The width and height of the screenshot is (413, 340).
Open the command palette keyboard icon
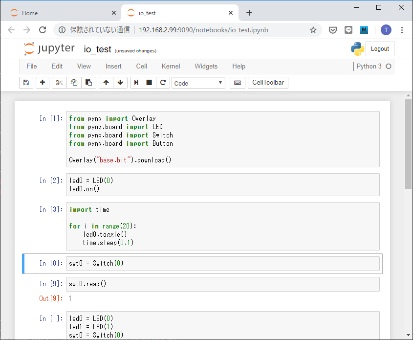[238, 83]
